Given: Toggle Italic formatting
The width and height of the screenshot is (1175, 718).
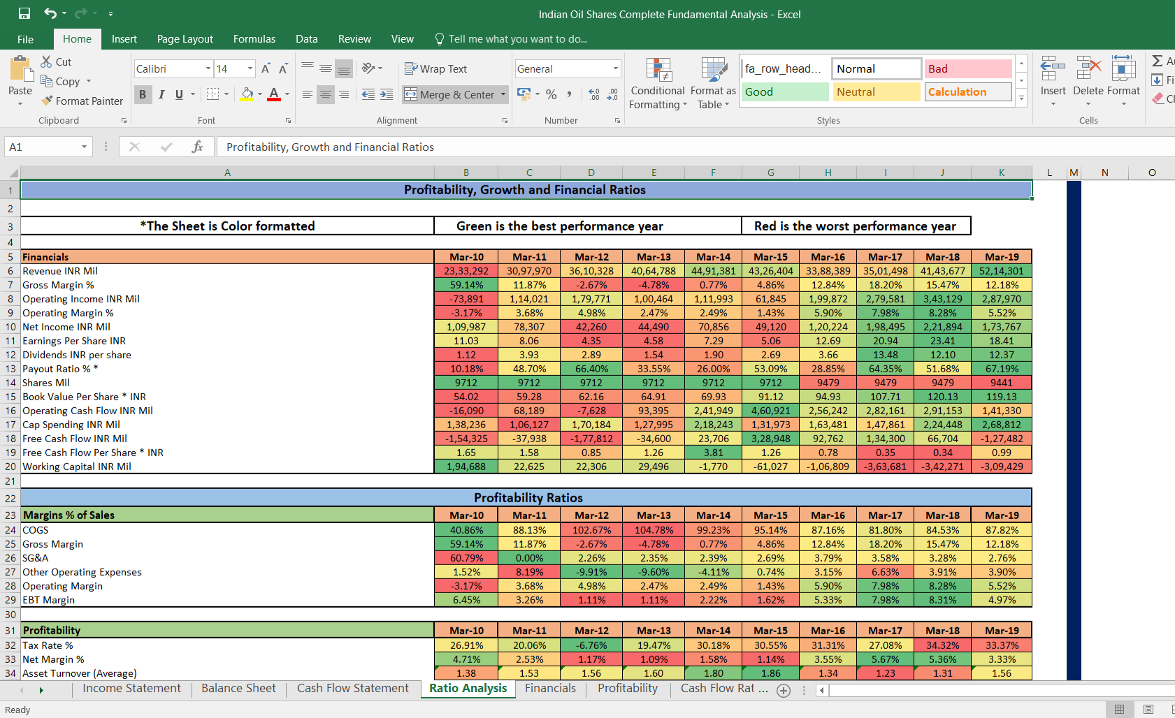Looking at the screenshot, I should (161, 94).
